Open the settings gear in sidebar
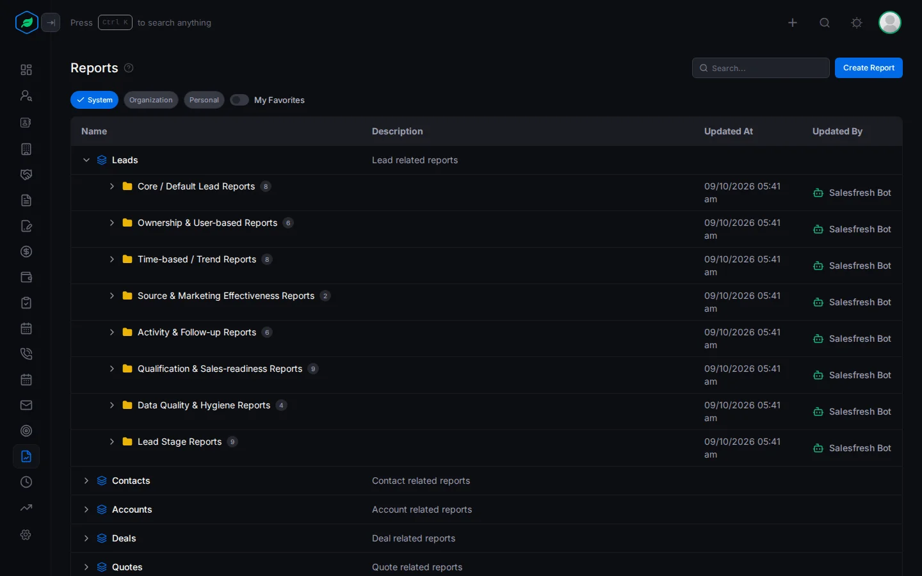Image resolution: width=922 pixels, height=576 pixels. [x=26, y=534]
